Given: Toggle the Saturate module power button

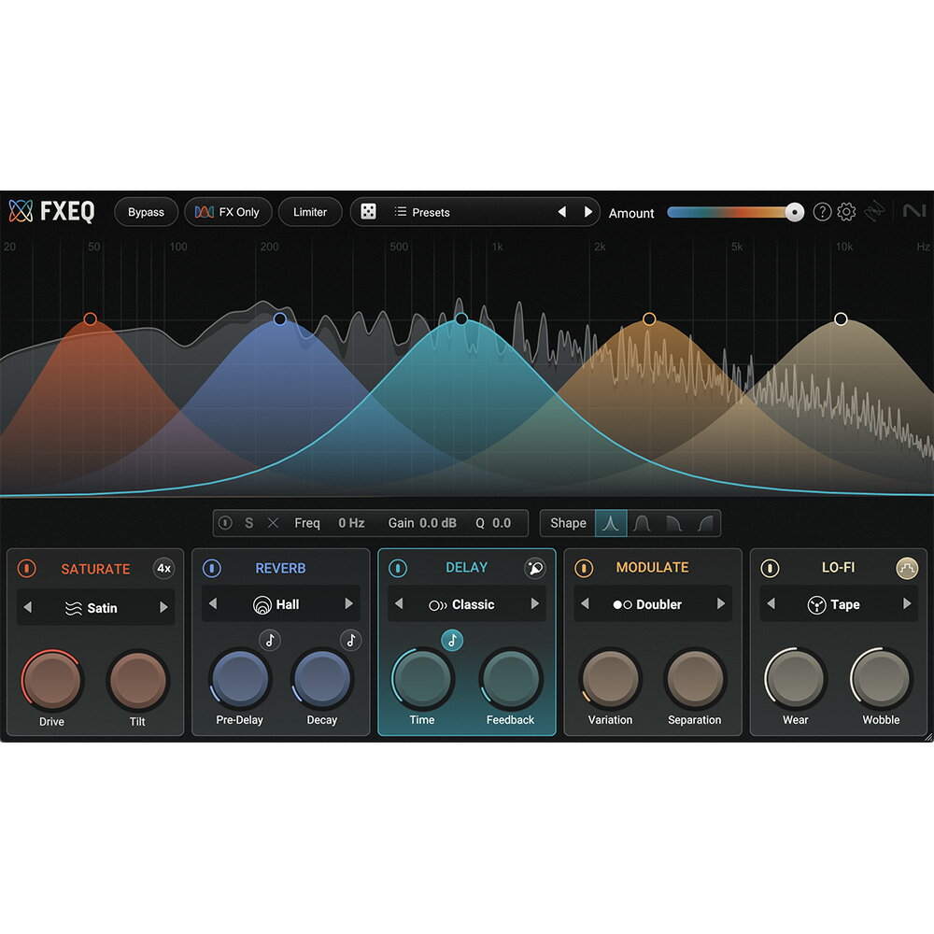Looking at the screenshot, I should [27, 568].
